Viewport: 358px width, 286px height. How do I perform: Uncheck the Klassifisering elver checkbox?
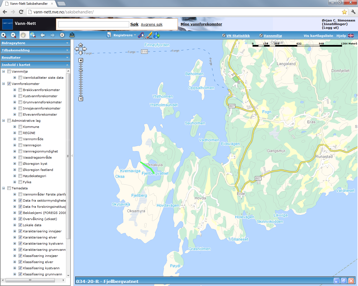coord(20,262)
